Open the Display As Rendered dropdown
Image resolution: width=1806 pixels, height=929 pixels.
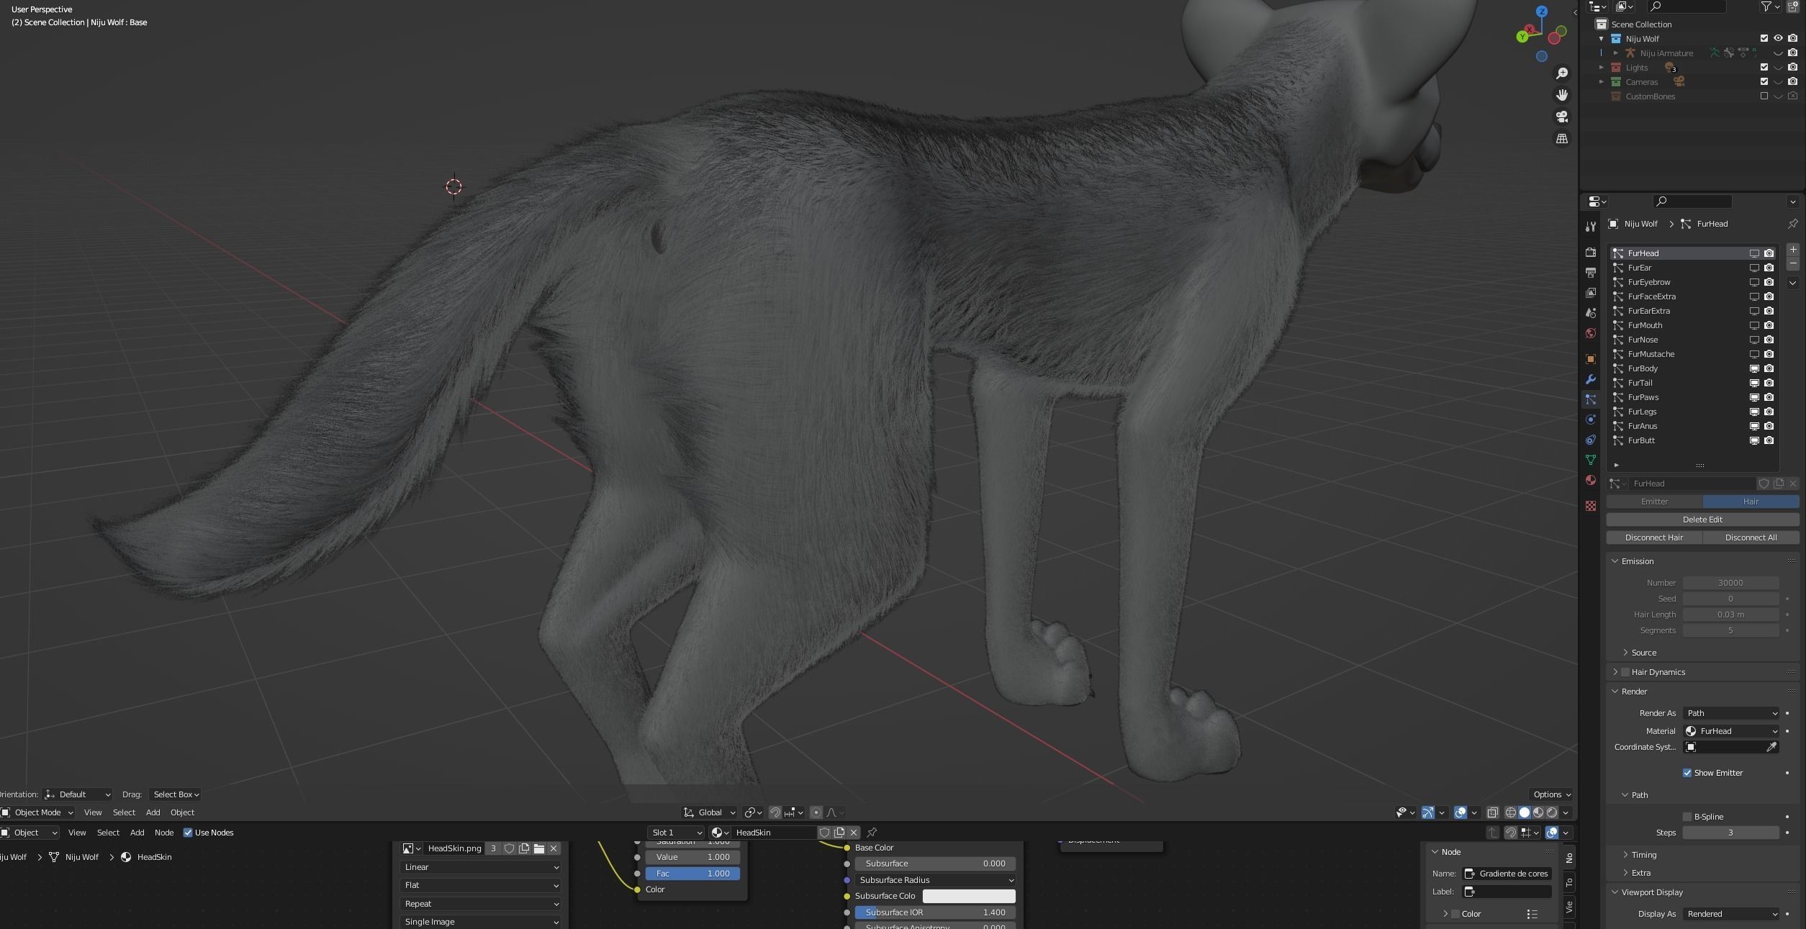pyautogui.click(x=1731, y=914)
